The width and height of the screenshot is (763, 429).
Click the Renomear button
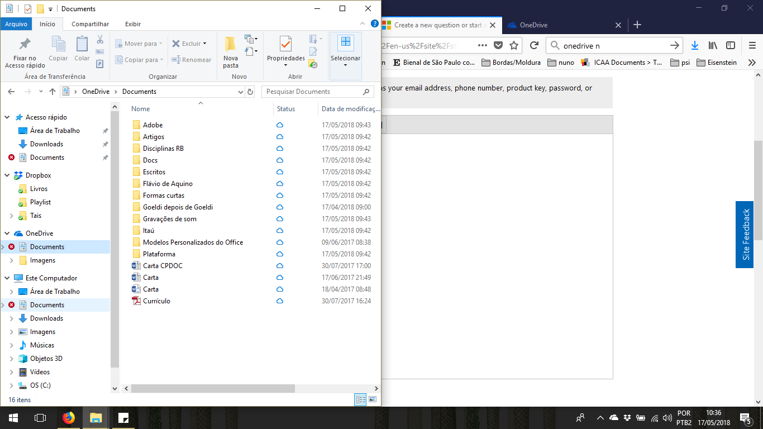192,59
